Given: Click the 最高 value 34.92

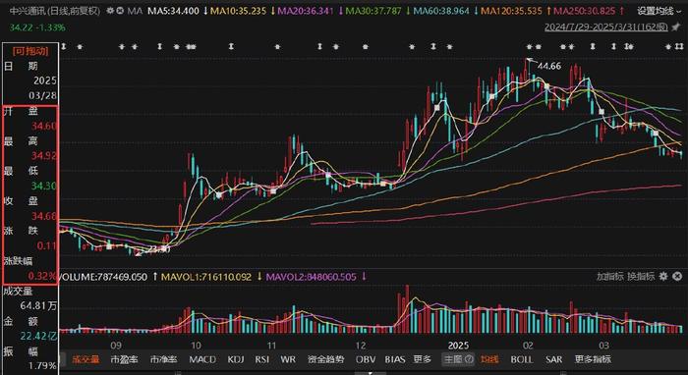Looking at the screenshot, I should pyautogui.click(x=44, y=156).
